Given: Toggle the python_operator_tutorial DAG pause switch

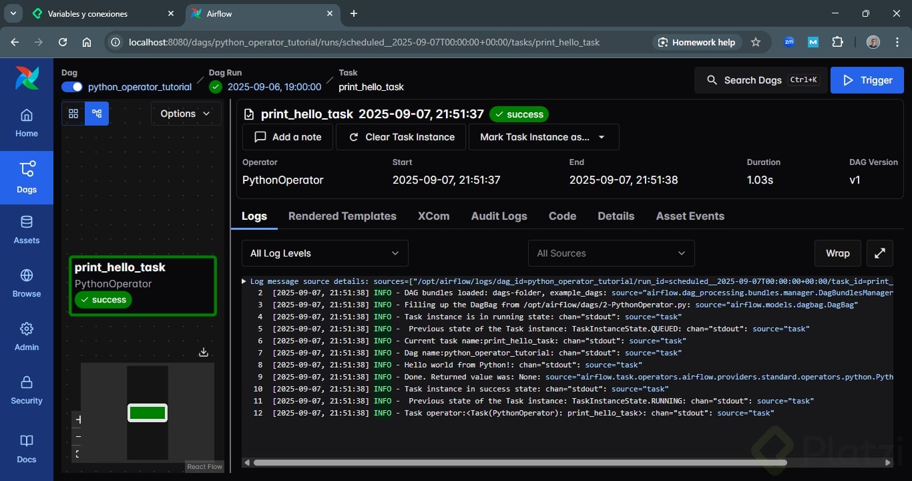Looking at the screenshot, I should point(72,87).
